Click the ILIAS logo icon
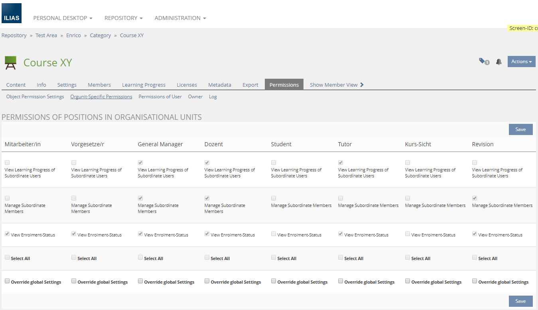Image resolution: width=538 pixels, height=310 pixels. click(12, 13)
